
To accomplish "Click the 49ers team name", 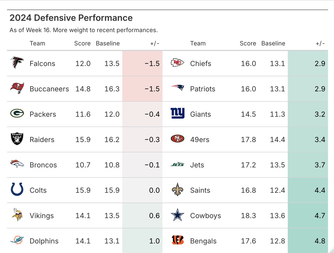I will tap(200, 140).
